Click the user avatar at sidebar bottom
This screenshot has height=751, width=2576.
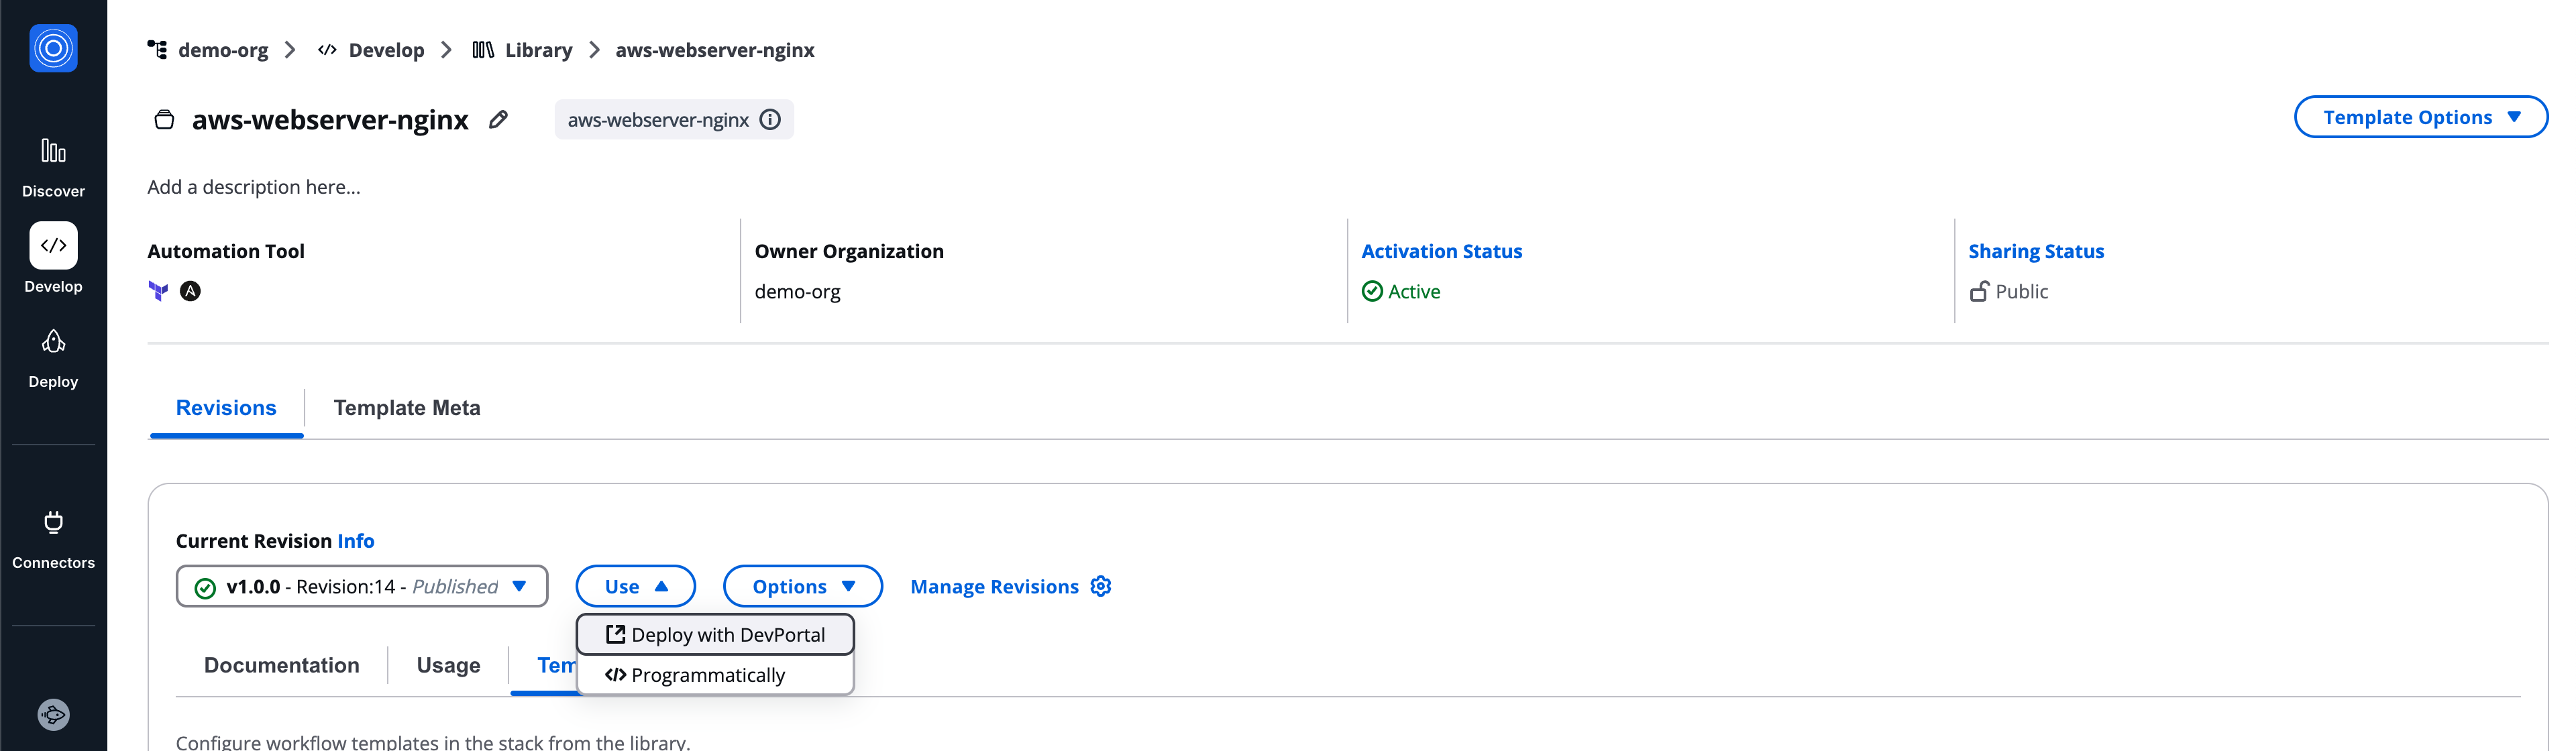pos(53,714)
